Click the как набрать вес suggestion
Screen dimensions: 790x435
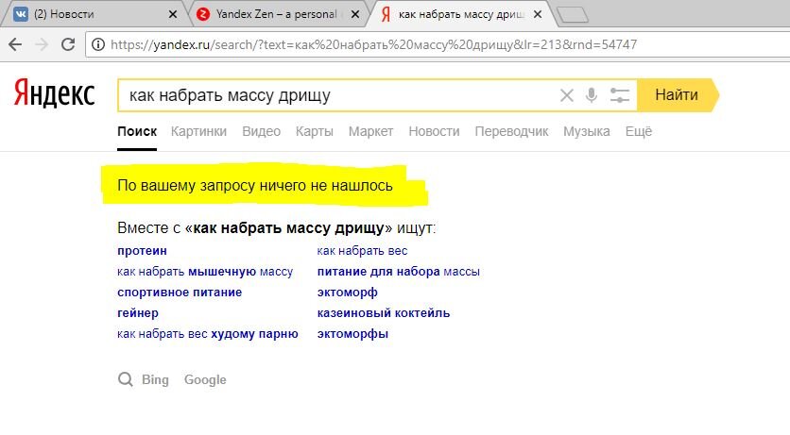[x=362, y=250]
